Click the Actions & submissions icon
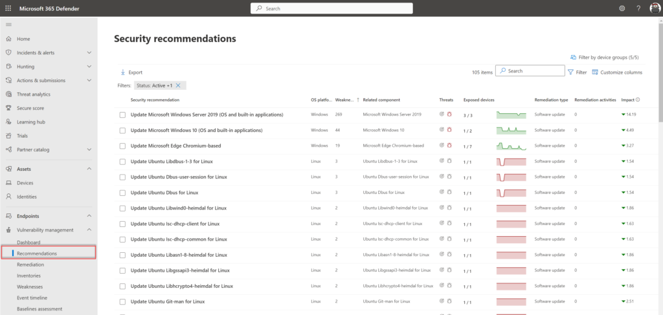This screenshot has height=315, width=663. tap(8, 80)
